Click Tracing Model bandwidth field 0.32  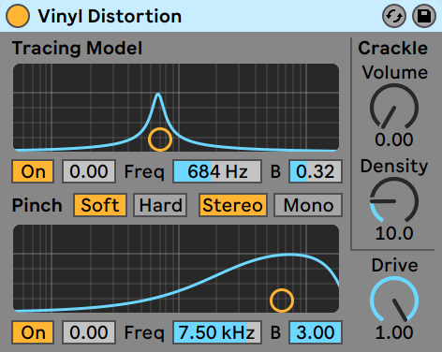tap(316, 171)
